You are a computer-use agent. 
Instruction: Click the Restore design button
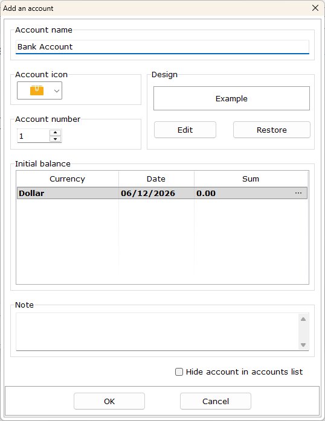click(271, 130)
